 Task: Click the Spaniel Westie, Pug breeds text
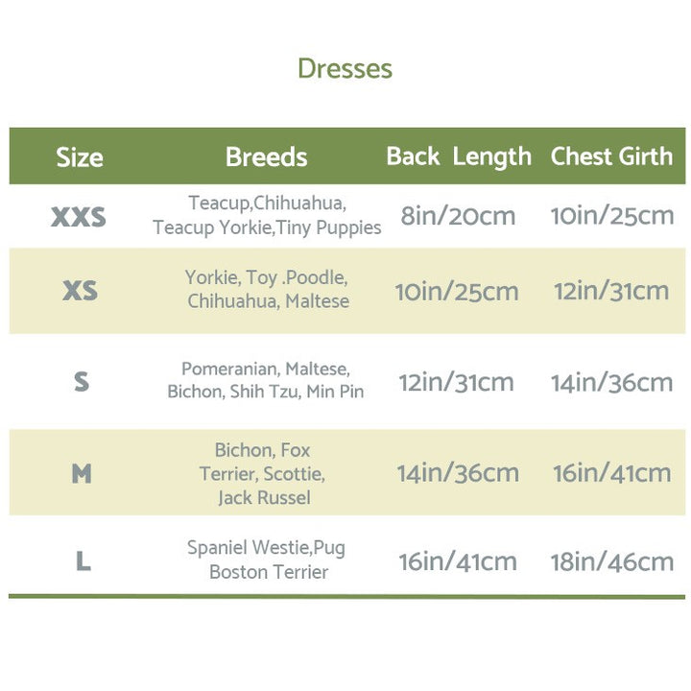click(x=268, y=560)
